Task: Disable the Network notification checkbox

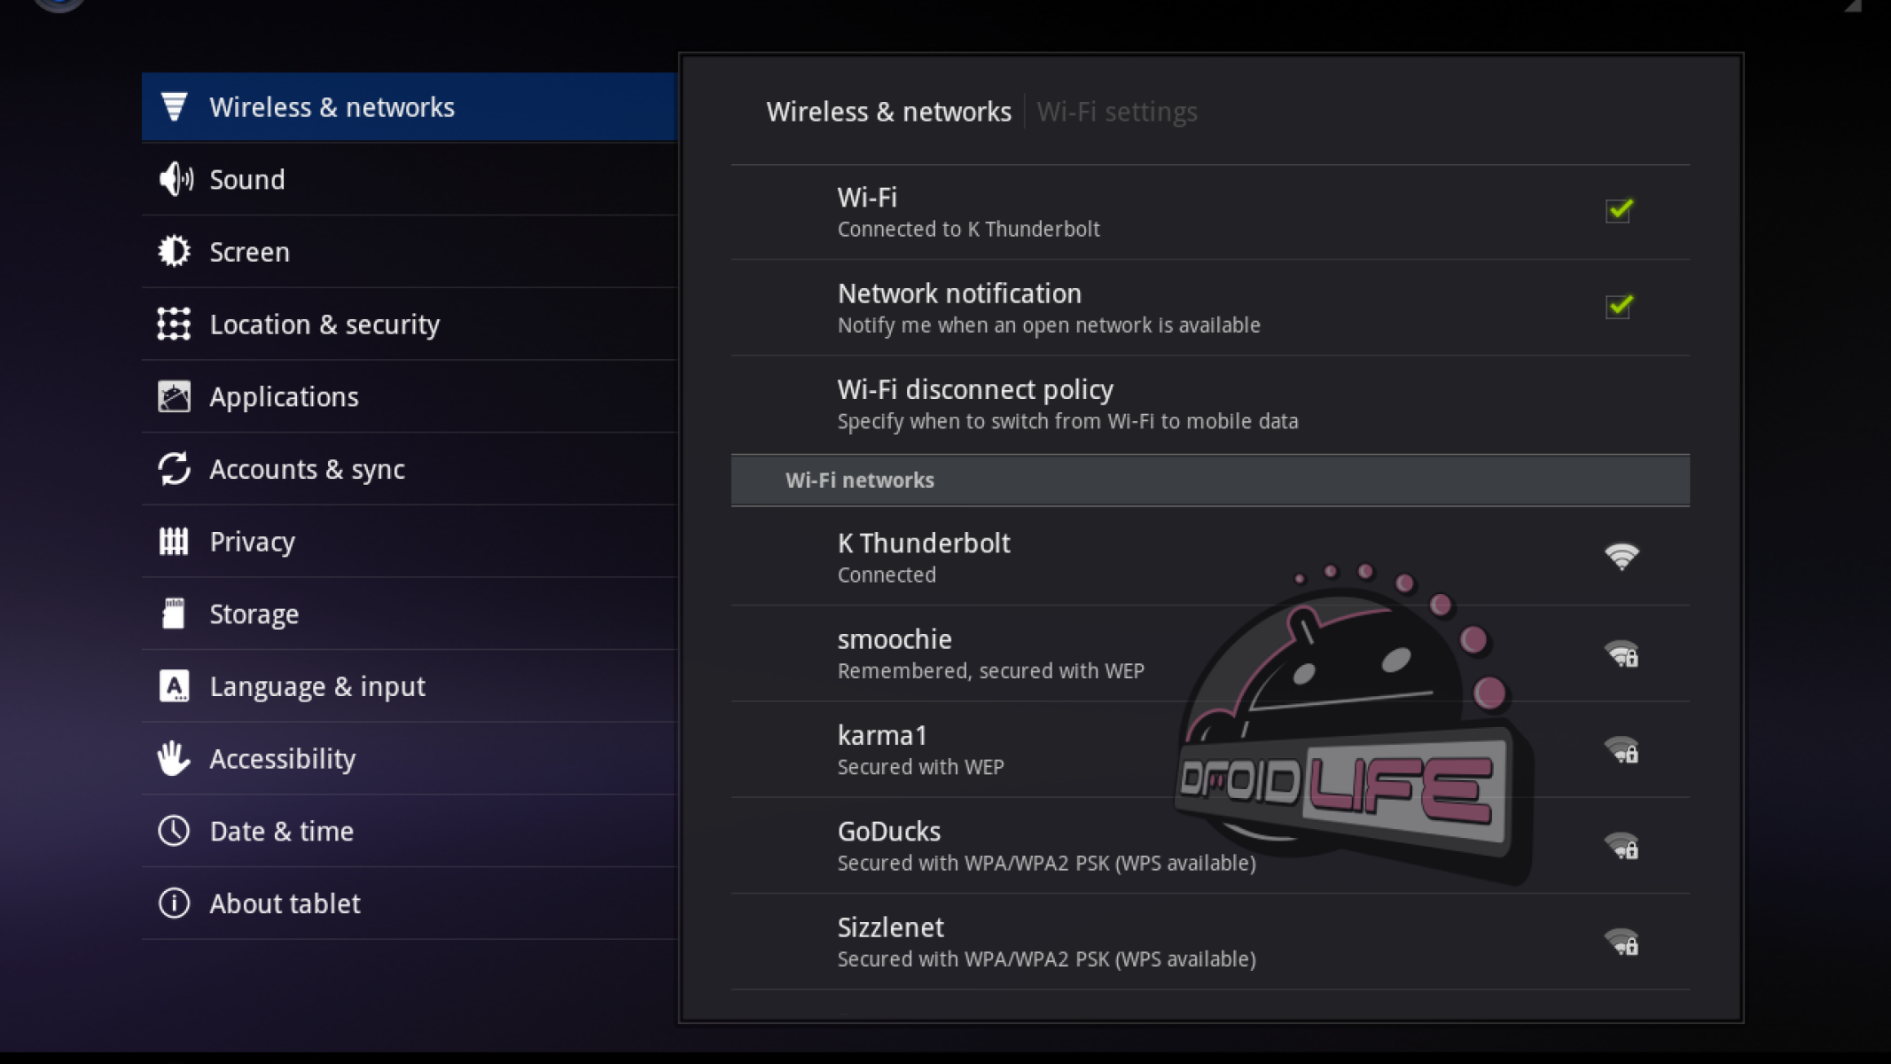Action: coord(1619,307)
